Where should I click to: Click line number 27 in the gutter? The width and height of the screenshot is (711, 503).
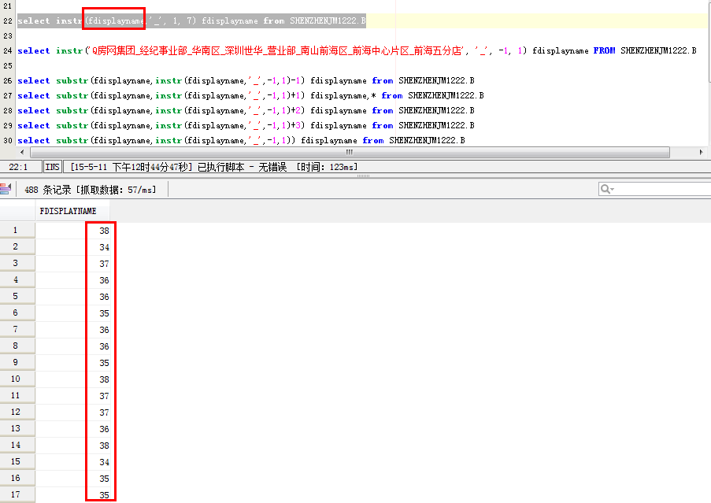[x=8, y=95]
